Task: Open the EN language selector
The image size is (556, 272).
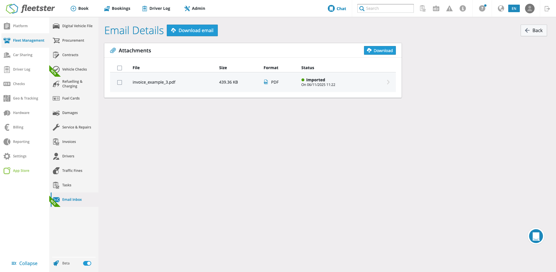Action: (514, 8)
